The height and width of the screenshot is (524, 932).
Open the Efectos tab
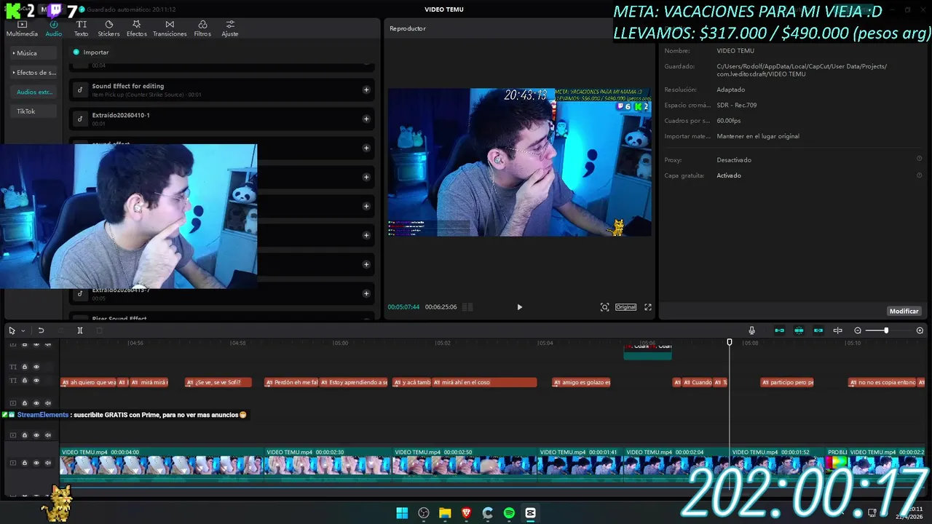point(136,28)
